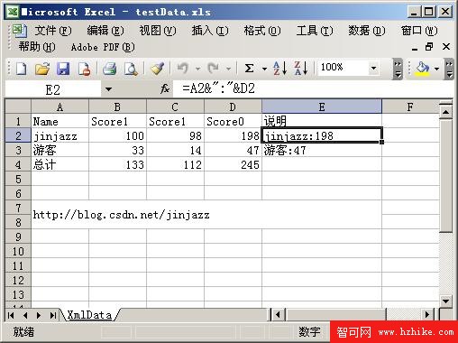The width and height of the screenshot is (458, 343).
Task: Open the 工具(T) menu
Action: point(315,31)
